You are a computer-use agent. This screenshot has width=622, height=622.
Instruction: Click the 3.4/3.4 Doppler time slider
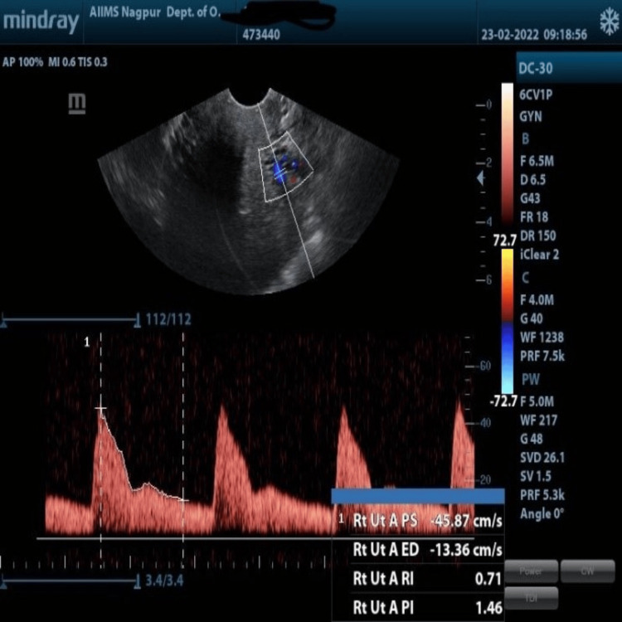(70, 581)
